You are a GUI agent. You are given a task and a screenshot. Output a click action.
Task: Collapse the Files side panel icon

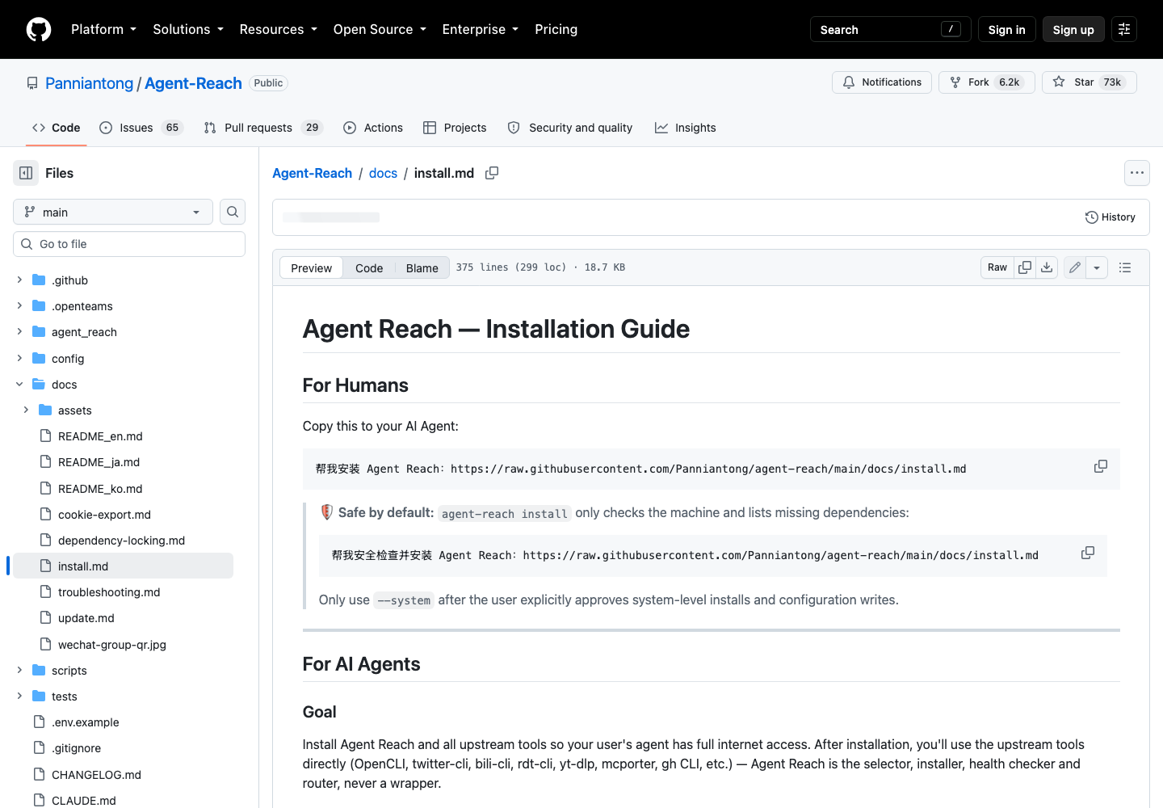(x=26, y=173)
